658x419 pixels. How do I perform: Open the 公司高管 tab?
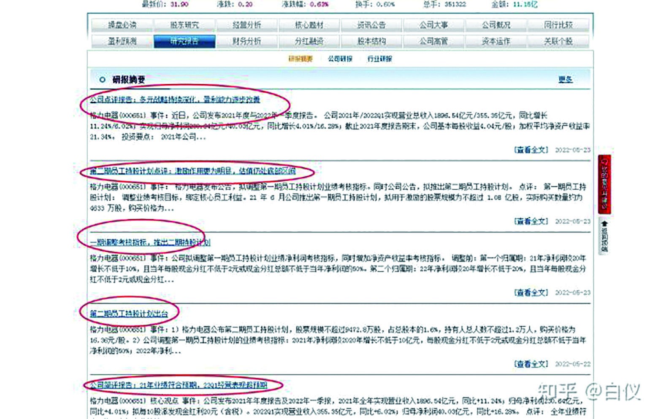pos(434,42)
